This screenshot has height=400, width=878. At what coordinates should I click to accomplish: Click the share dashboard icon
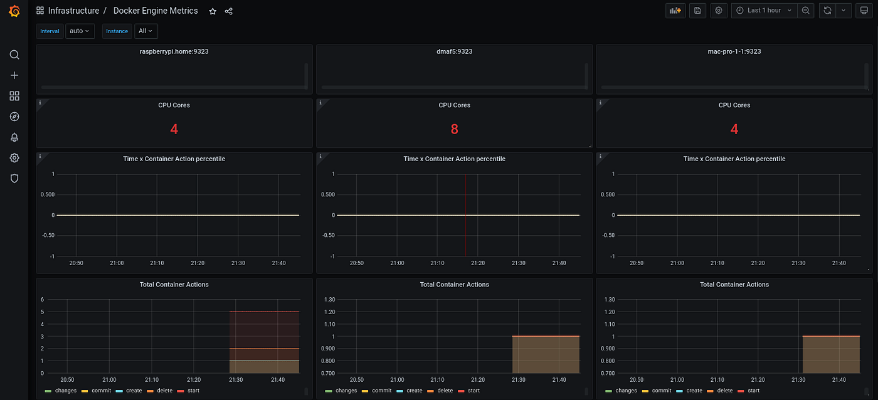click(x=228, y=11)
